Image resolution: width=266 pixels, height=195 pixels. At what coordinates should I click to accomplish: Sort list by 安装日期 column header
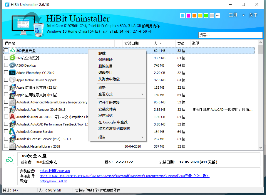pyautogui.click(x=137, y=43)
